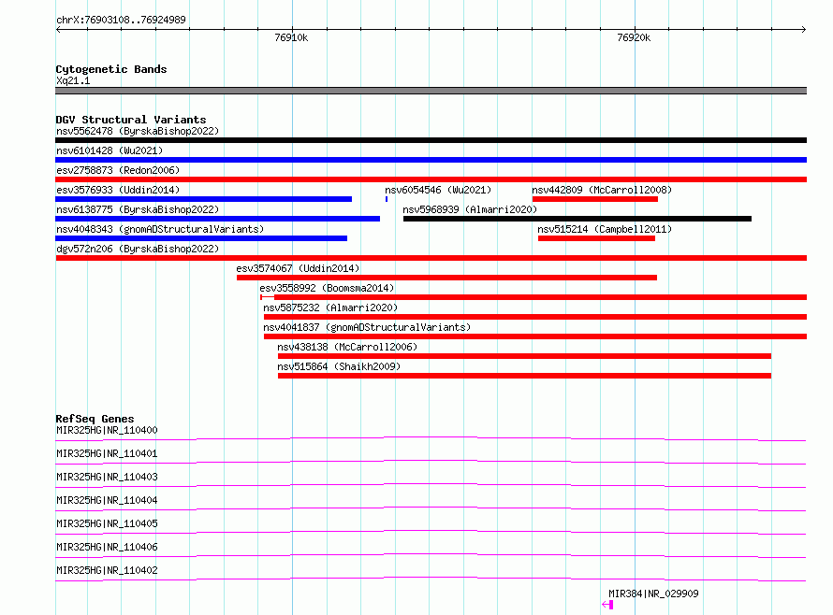Screen dimensions: 833x615
Task: Open esv2758873 (Redon2006) label
Action: pyautogui.click(x=118, y=170)
